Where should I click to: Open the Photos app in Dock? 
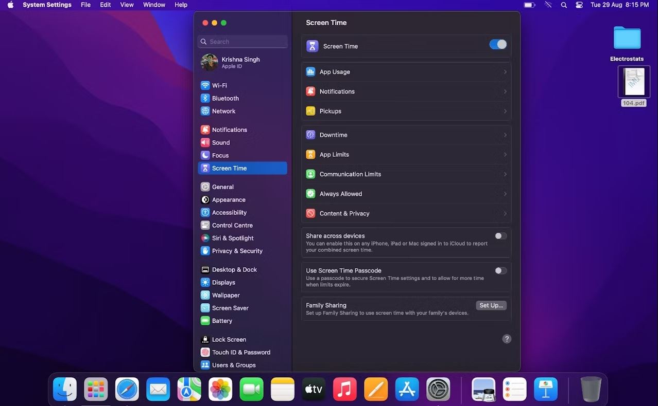(220, 389)
